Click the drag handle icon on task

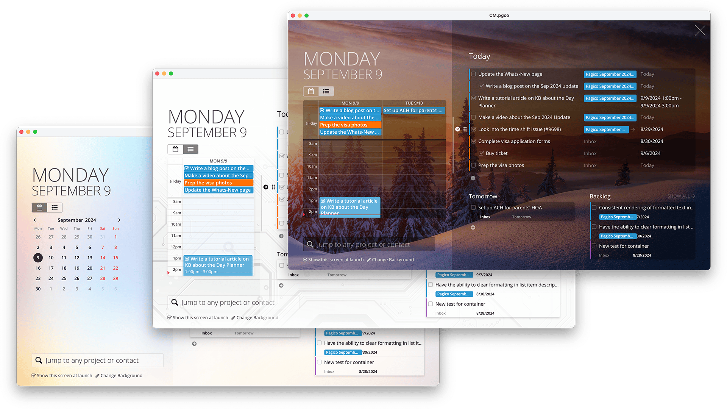(464, 129)
